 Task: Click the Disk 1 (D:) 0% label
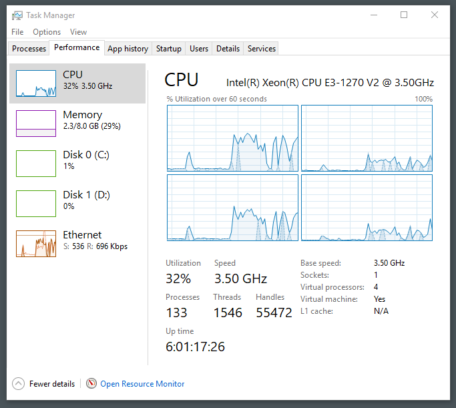[86, 200]
